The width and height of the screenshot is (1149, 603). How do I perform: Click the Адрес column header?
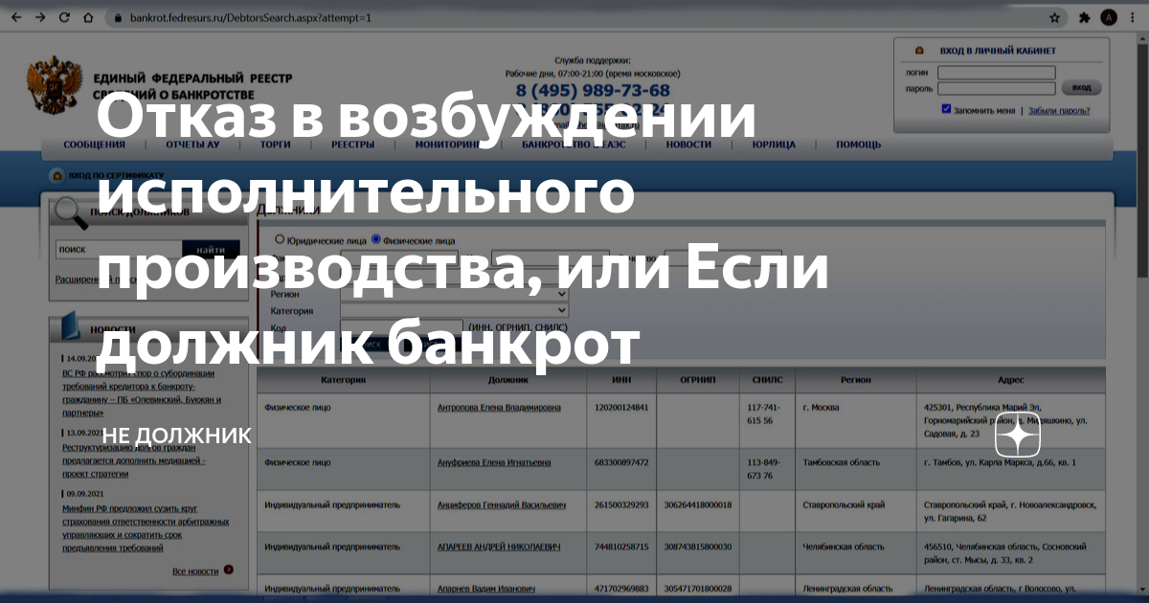pyautogui.click(x=1010, y=380)
